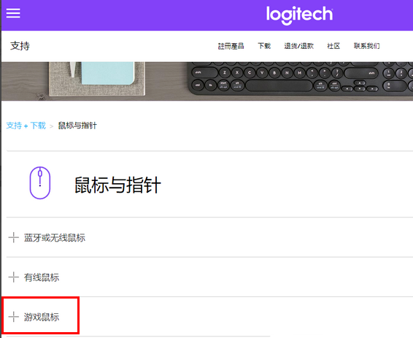Click the 鼠标与指针 page title

coord(117,185)
